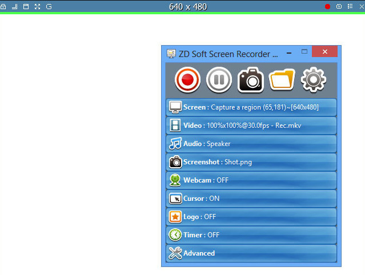Open the Screen capture region option
The height and width of the screenshot is (275, 365).
click(x=251, y=107)
